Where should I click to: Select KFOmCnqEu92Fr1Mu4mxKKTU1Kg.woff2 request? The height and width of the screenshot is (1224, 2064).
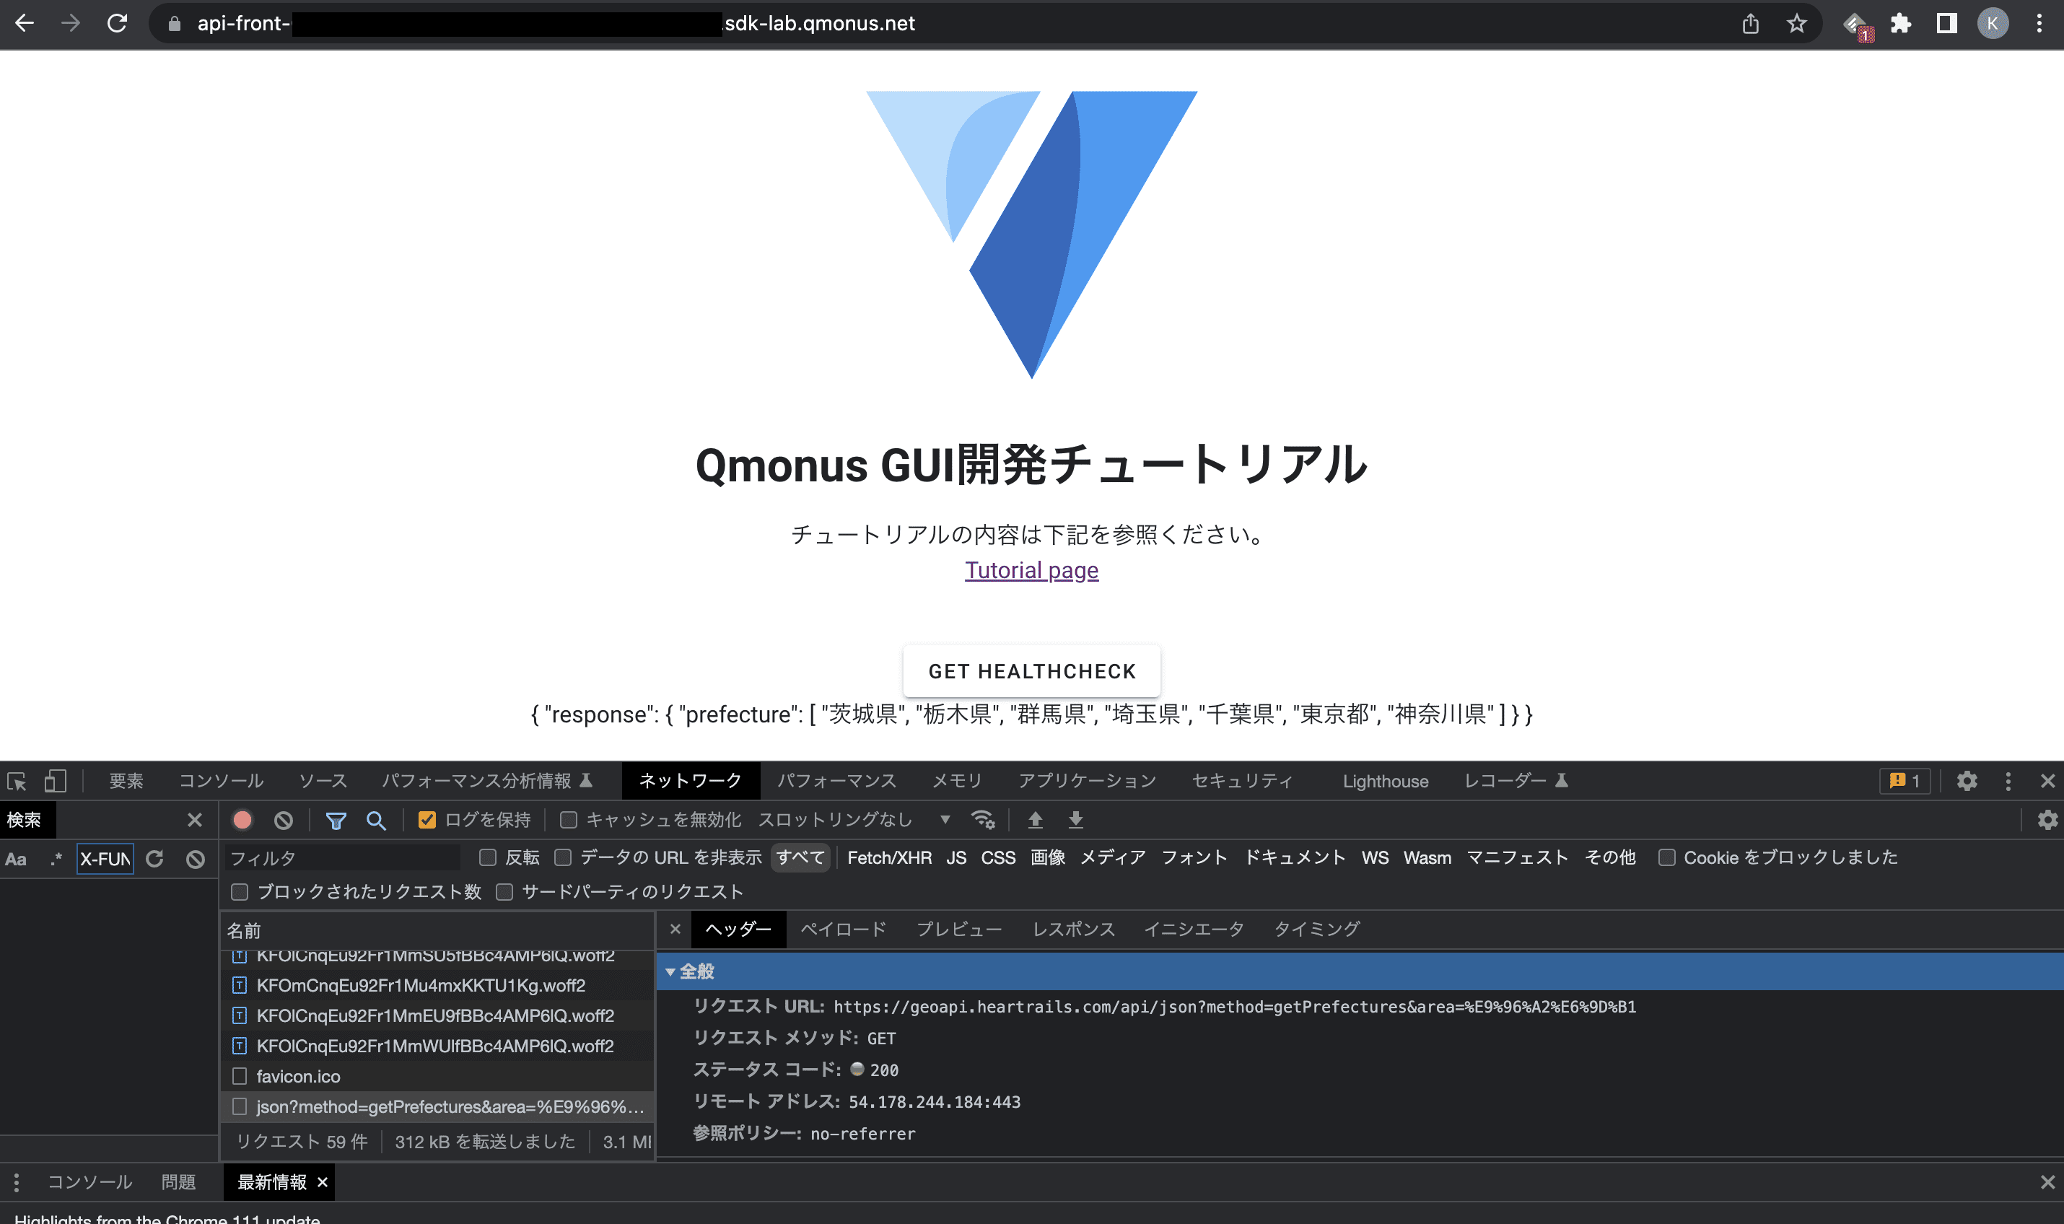[437, 986]
